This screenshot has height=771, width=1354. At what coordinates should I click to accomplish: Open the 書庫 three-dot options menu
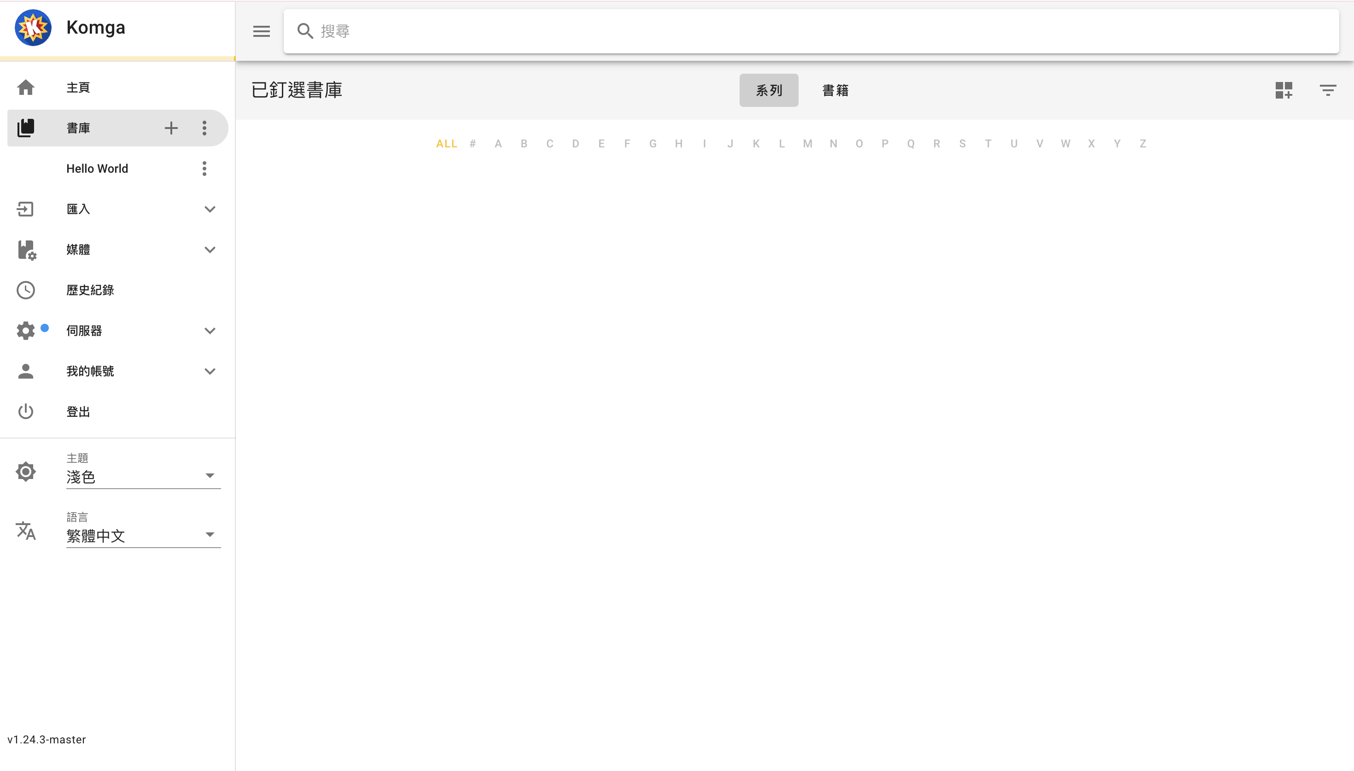tap(204, 128)
